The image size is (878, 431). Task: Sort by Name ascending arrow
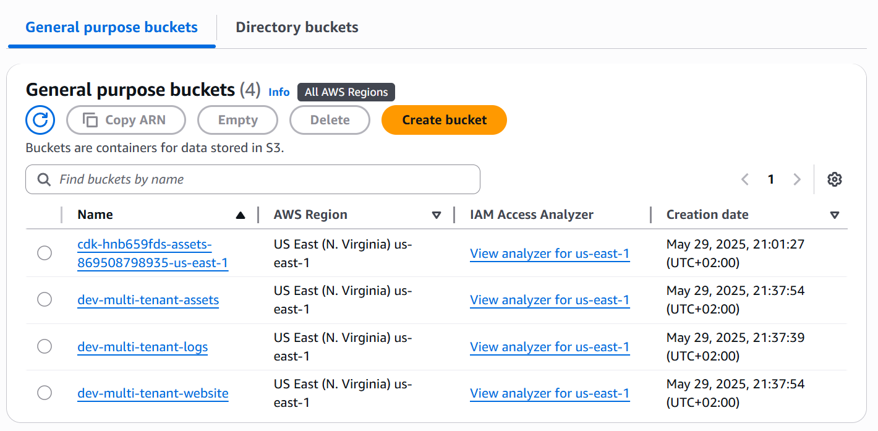[x=241, y=215]
